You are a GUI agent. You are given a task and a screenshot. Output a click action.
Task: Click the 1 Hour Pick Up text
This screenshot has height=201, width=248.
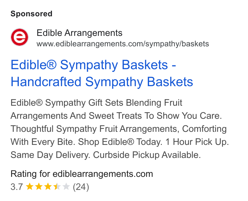[197, 142]
